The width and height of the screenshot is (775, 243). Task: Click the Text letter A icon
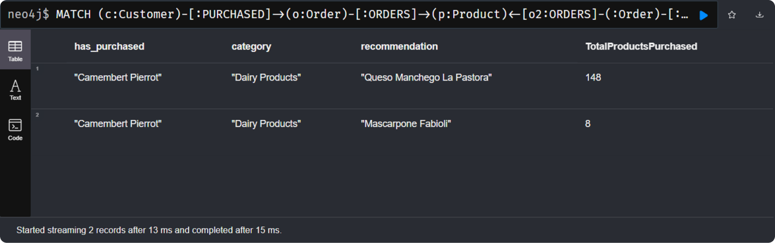15,86
